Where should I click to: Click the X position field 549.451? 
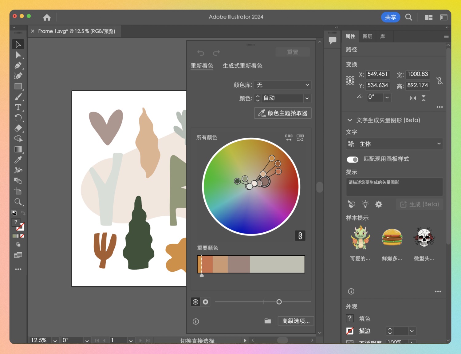point(378,74)
